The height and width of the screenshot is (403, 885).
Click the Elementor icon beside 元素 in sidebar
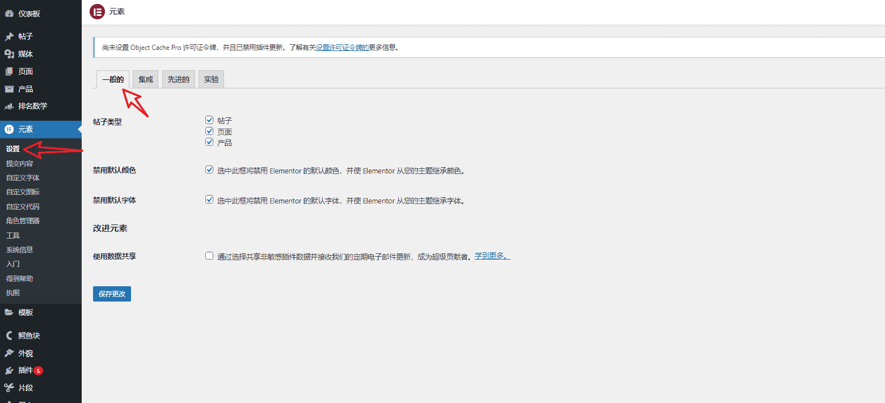coord(9,129)
